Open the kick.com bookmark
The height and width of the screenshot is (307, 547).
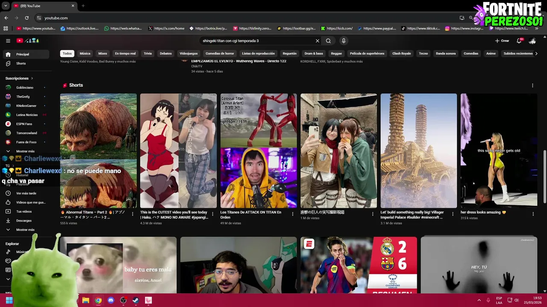[337, 29]
